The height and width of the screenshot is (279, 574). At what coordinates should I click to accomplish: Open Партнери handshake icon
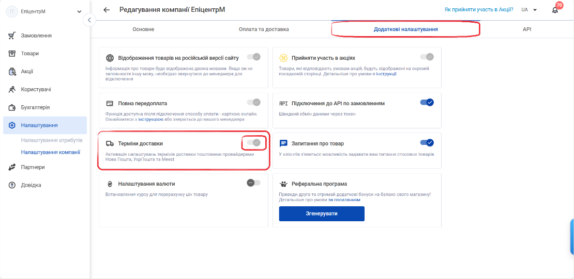(x=12, y=167)
